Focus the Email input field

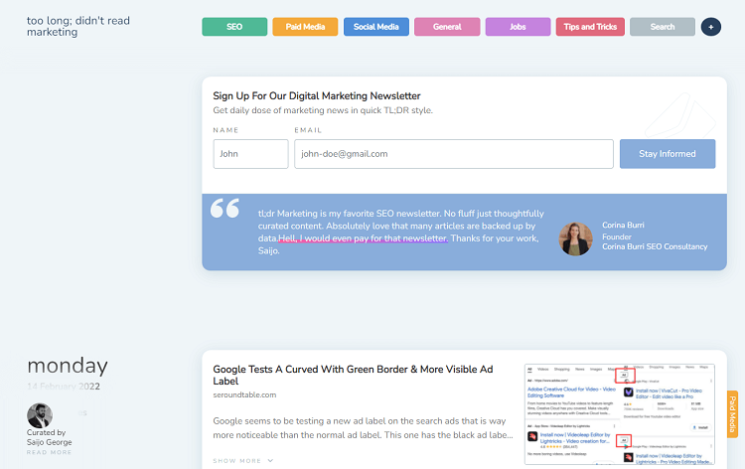[x=454, y=153]
